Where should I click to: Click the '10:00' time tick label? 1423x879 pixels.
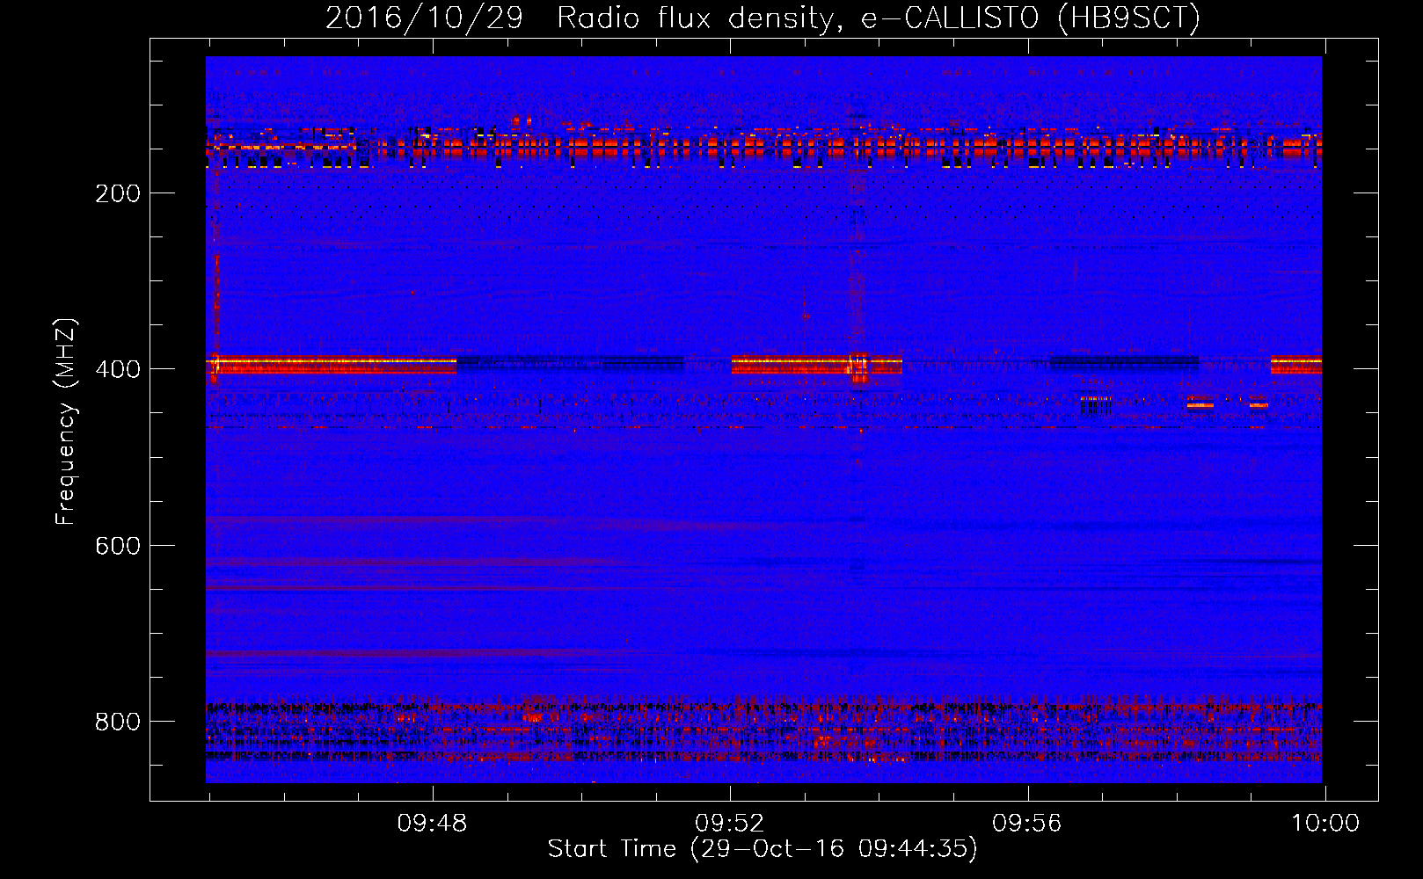tap(1325, 824)
